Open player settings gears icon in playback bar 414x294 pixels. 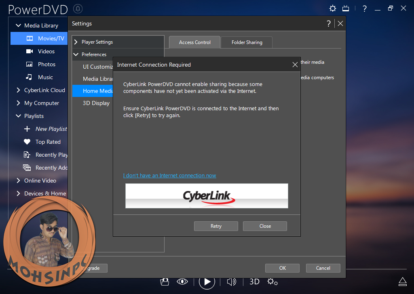tap(272, 281)
